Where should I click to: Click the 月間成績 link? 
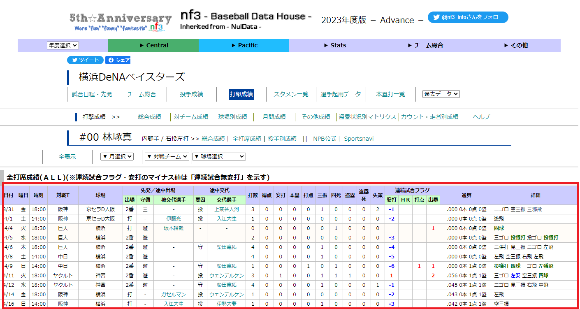click(274, 117)
